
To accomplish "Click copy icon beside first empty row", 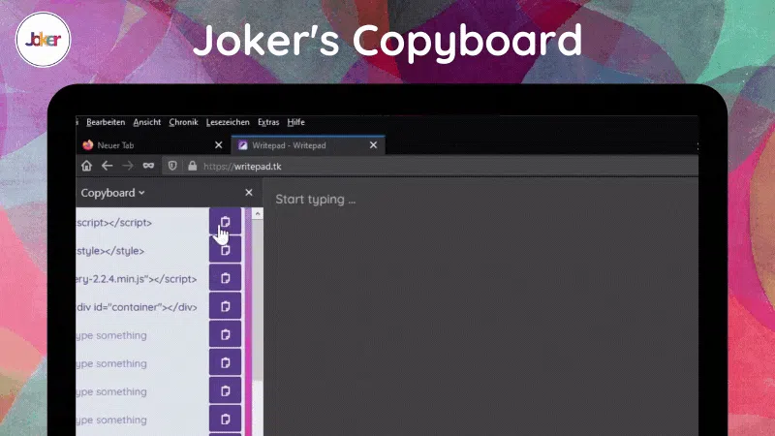I will (x=225, y=334).
